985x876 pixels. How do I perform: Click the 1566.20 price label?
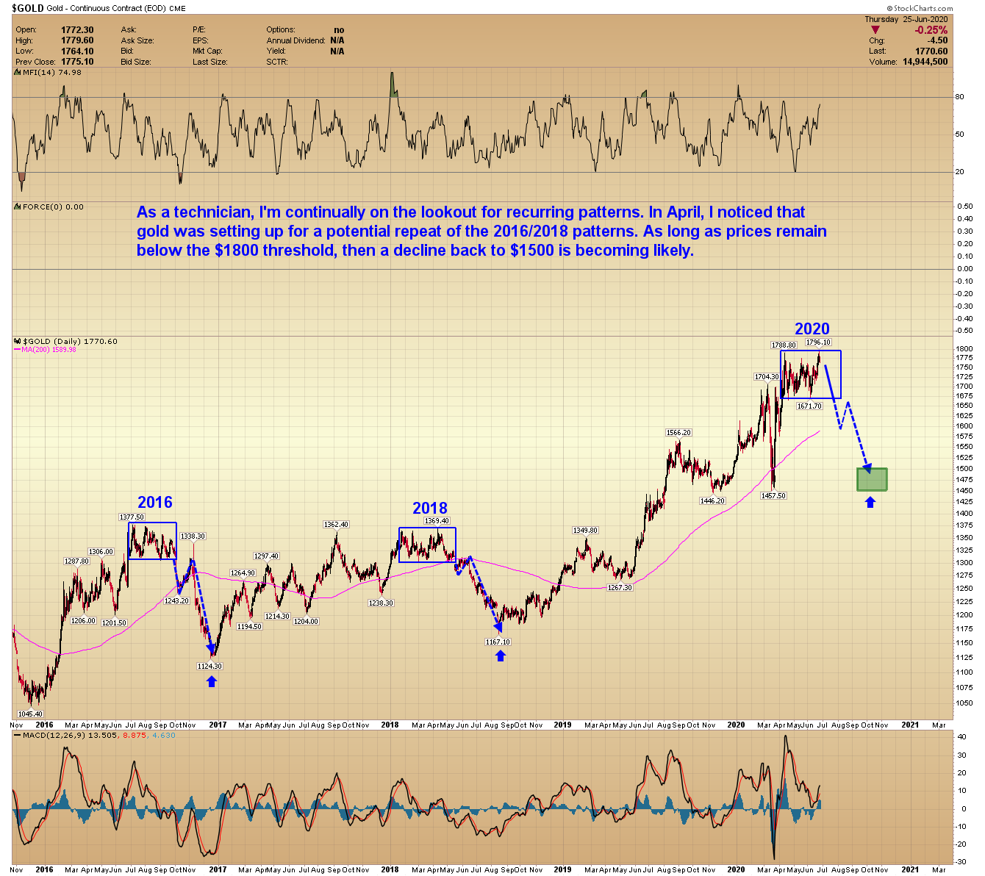click(678, 432)
